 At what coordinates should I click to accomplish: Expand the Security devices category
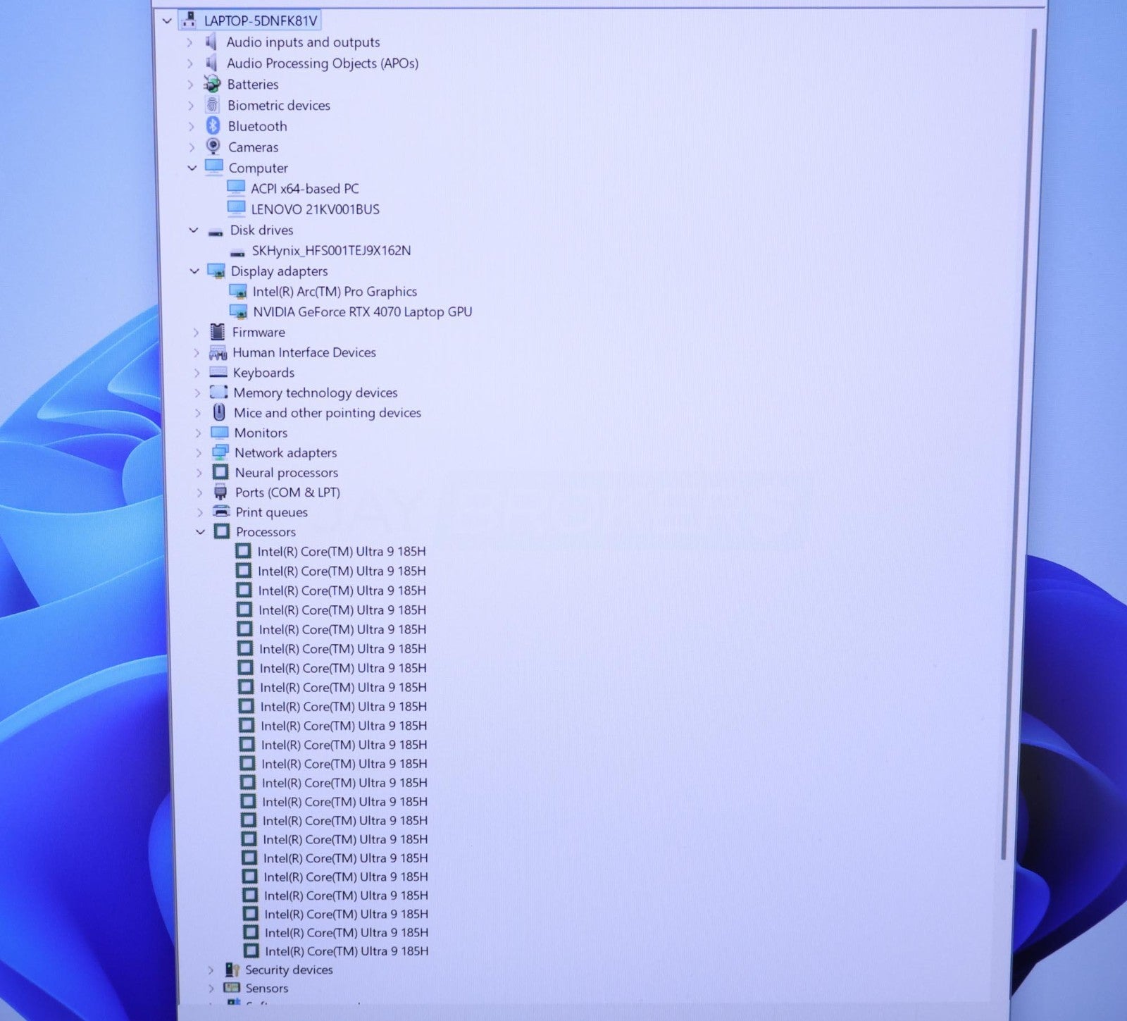click(x=210, y=970)
